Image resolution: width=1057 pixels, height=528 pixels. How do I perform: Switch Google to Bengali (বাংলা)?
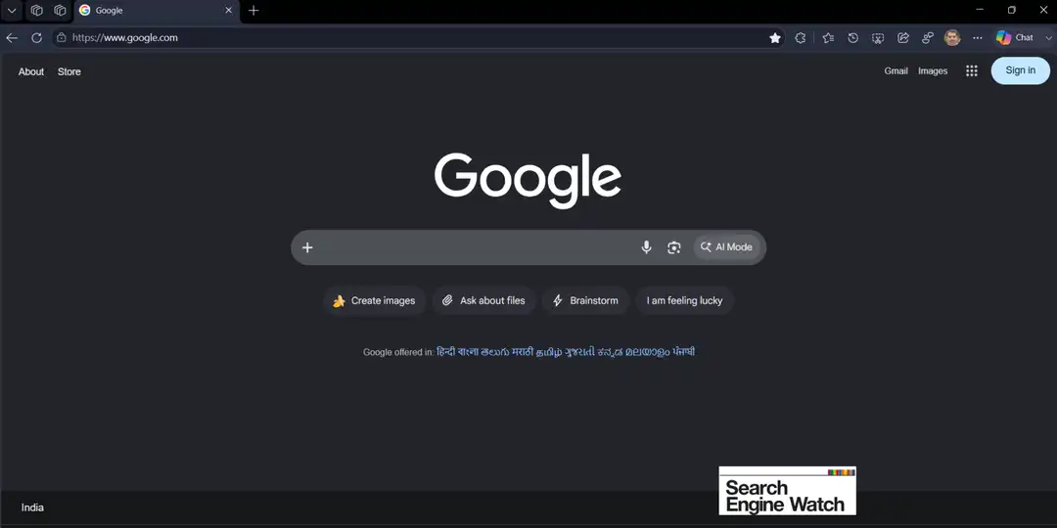pos(468,352)
